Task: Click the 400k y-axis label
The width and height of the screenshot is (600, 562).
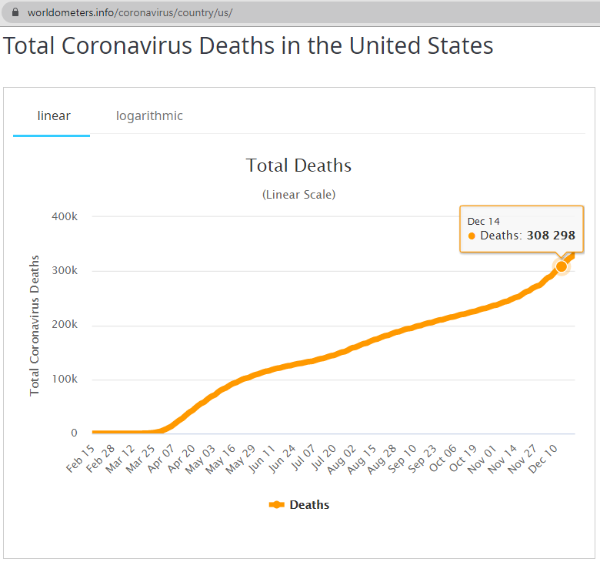Action: click(x=65, y=216)
